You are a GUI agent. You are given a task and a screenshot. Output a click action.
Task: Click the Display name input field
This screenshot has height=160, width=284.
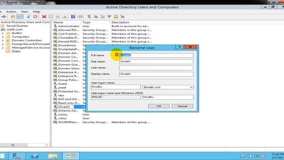(156, 74)
